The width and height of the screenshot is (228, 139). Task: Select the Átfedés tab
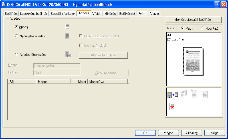[84, 13]
